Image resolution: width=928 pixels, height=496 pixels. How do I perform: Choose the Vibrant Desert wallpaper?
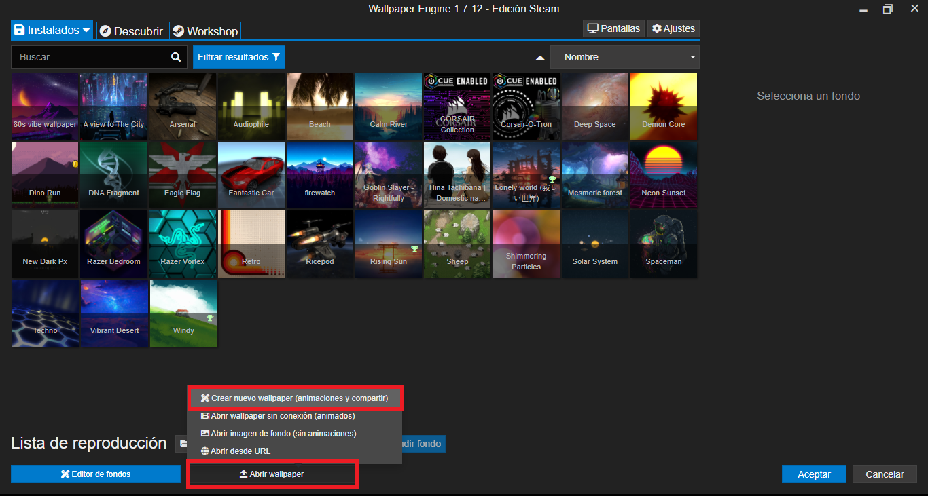point(114,313)
